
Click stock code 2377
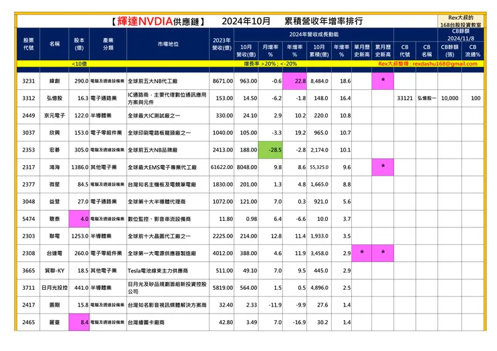pyautogui.click(x=28, y=185)
